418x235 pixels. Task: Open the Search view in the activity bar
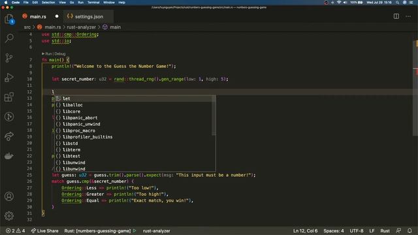pos(9,38)
